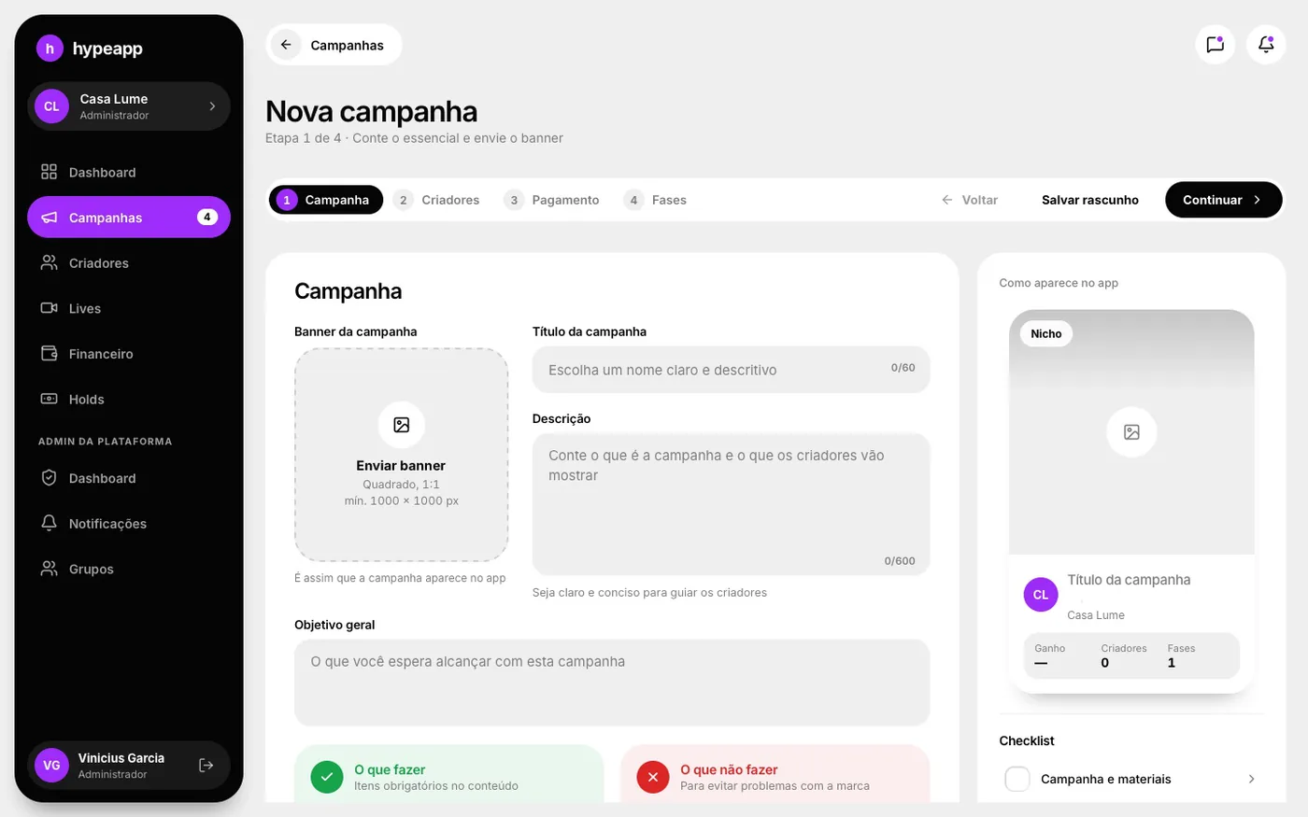The height and width of the screenshot is (817, 1308).
Task: Click the CL avatar in the preview card
Action: 1041,595
